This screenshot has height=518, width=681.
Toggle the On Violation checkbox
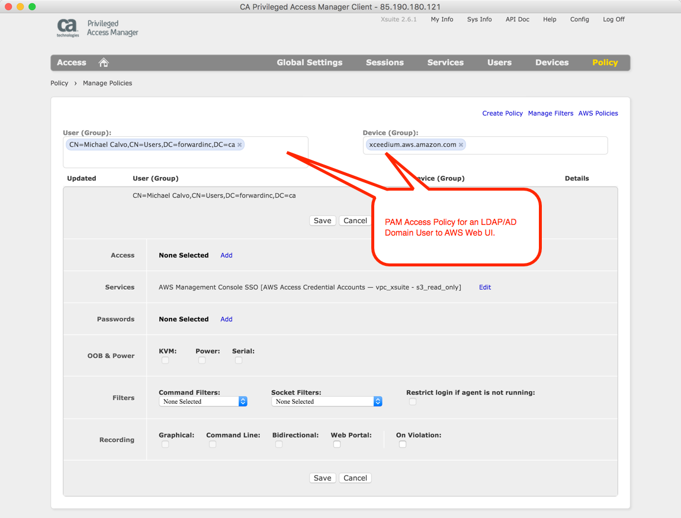pyautogui.click(x=403, y=444)
